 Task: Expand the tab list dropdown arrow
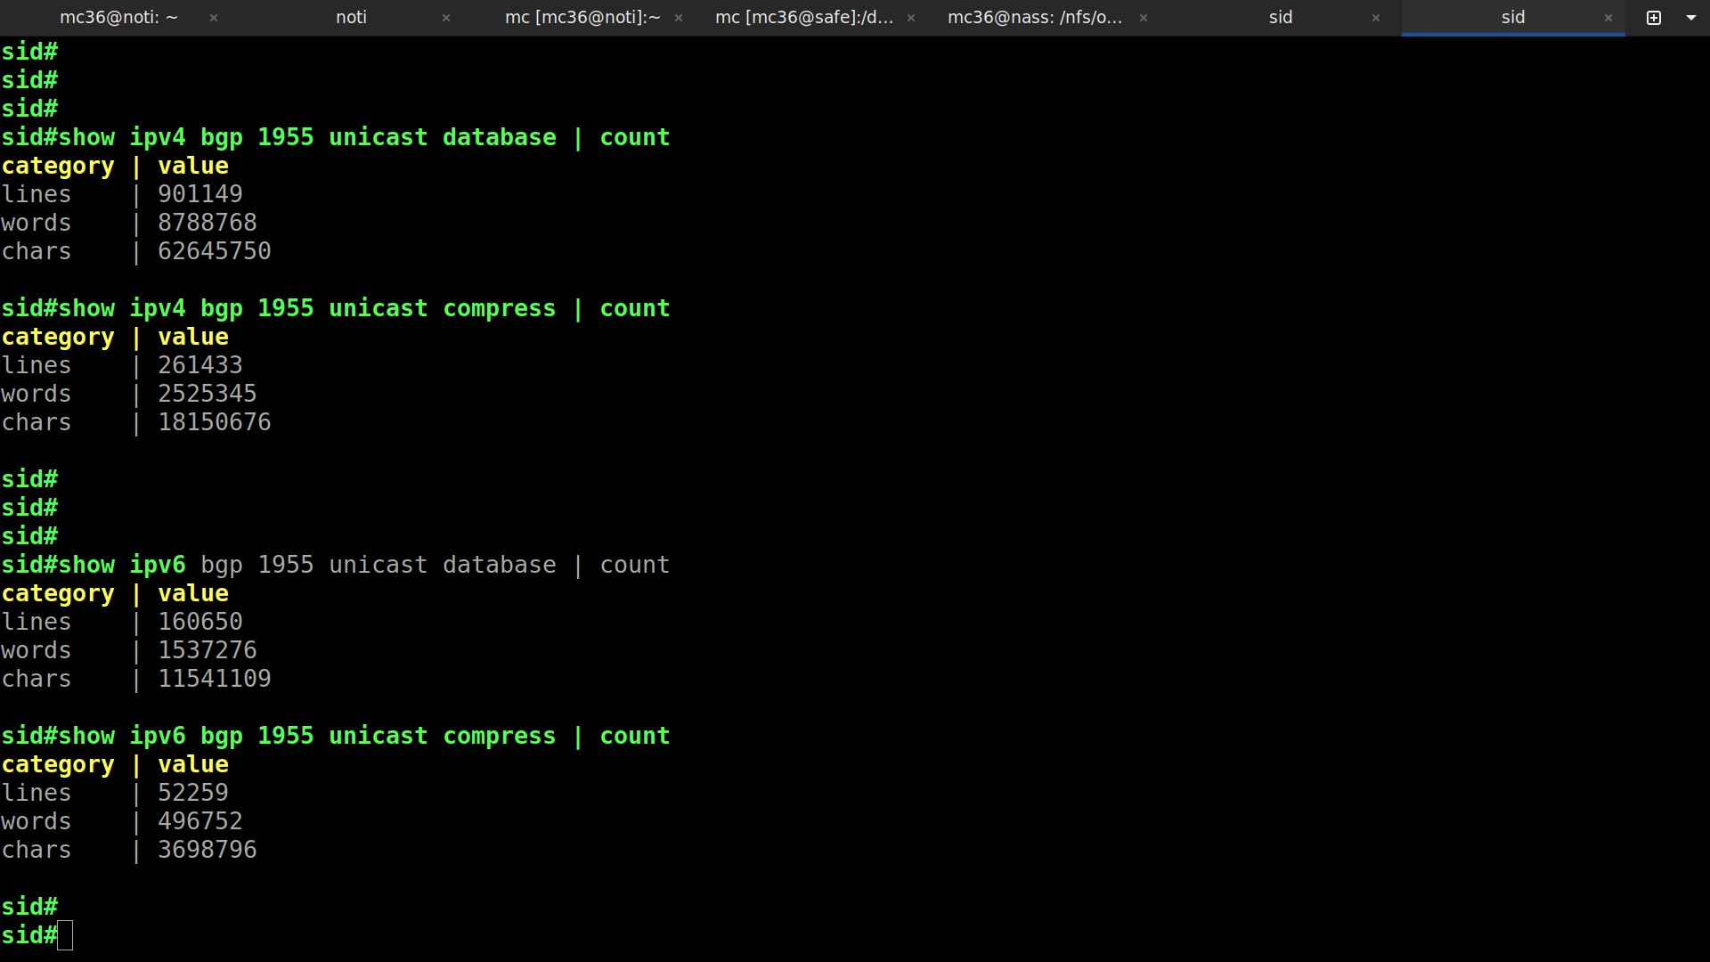coord(1691,18)
